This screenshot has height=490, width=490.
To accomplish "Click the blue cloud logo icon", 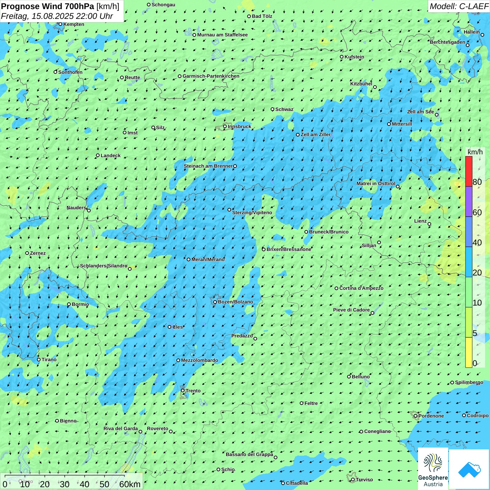I will tap(469, 469).
